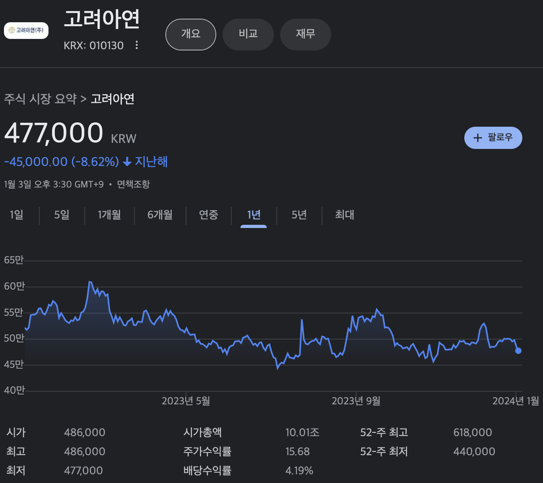Click the 배당수익률 value 4.19%
543x483 pixels.
point(299,471)
